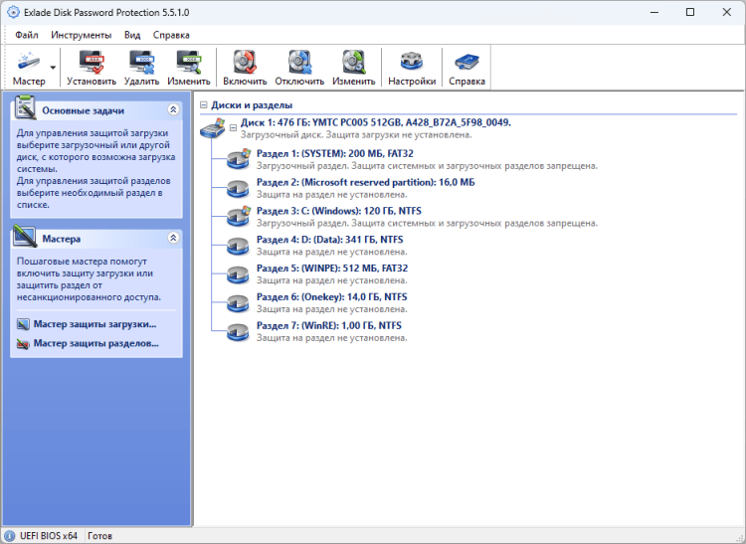Open Справка help book toolbar icon
746x544 pixels.
pyautogui.click(x=466, y=67)
